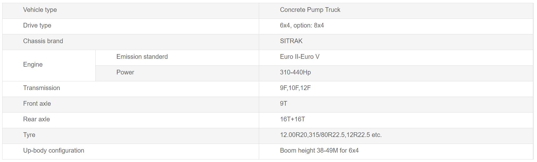Click the "Vehicle type" label cell
The height and width of the screenshot is (162, 537).
[40, 10]
